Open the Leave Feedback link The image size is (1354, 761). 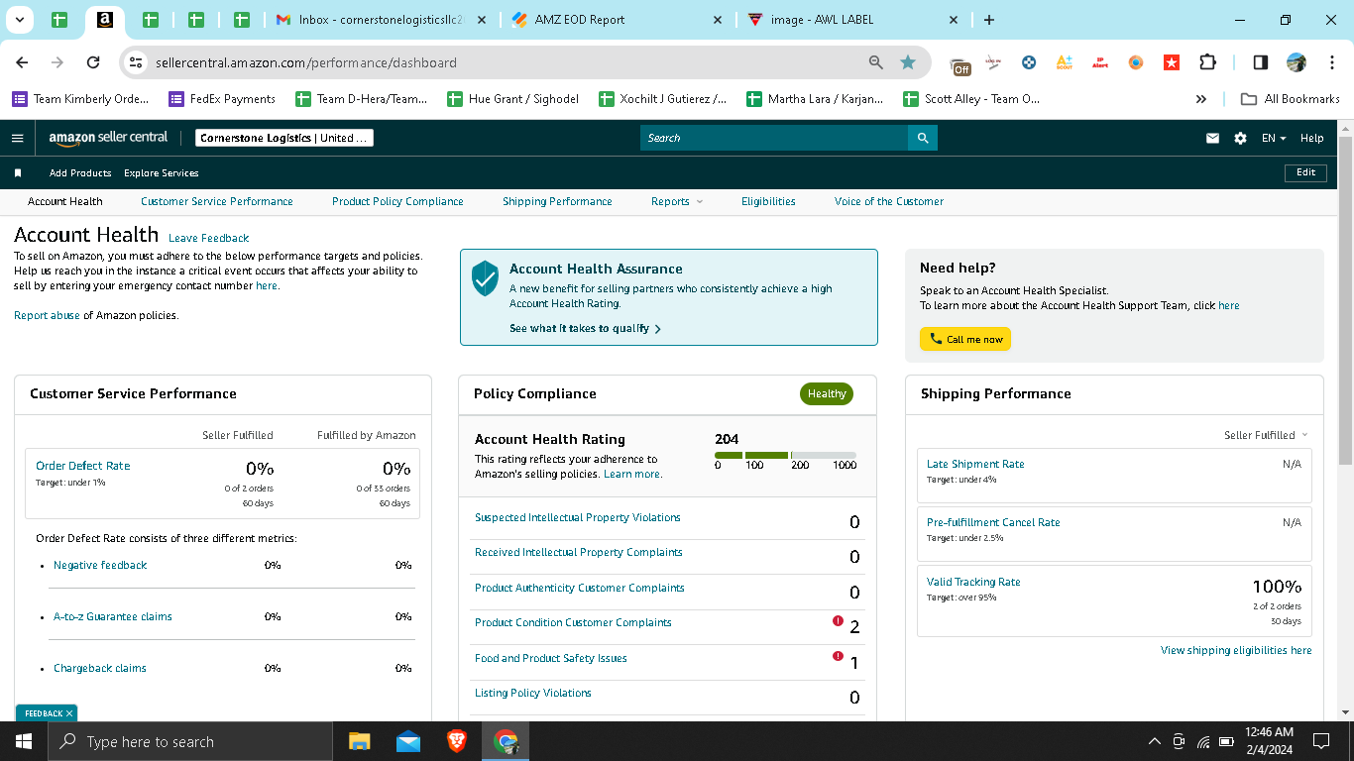point(208,238)
